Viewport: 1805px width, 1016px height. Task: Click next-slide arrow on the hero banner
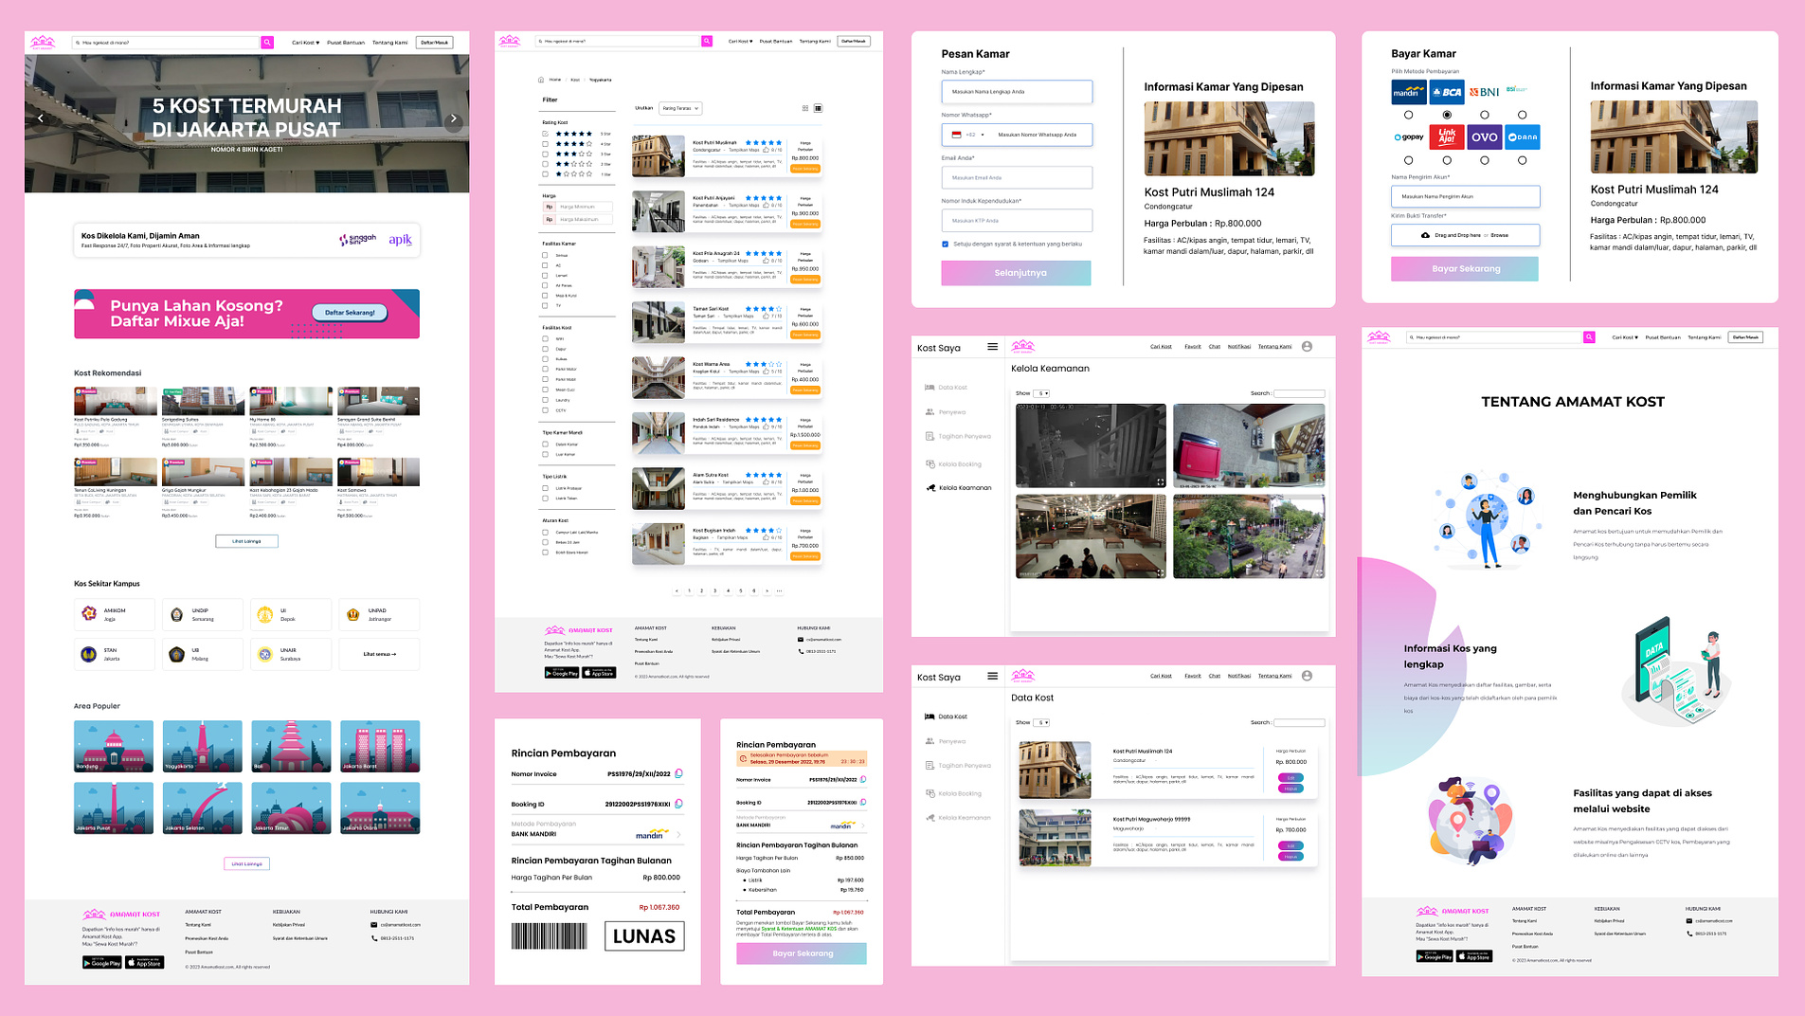(x=454, y=118)
